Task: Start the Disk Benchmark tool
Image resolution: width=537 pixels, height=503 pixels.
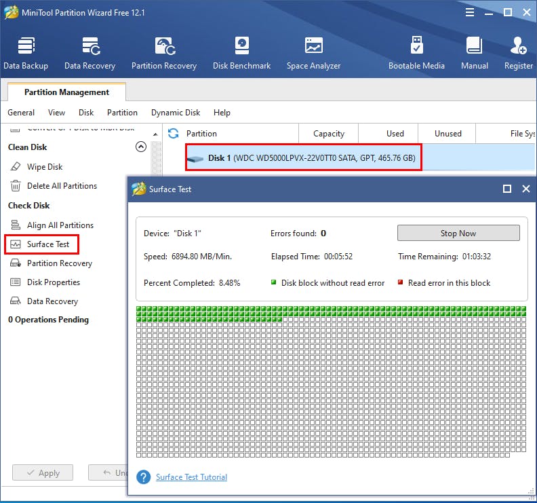Action: click(x=242, y=53)
